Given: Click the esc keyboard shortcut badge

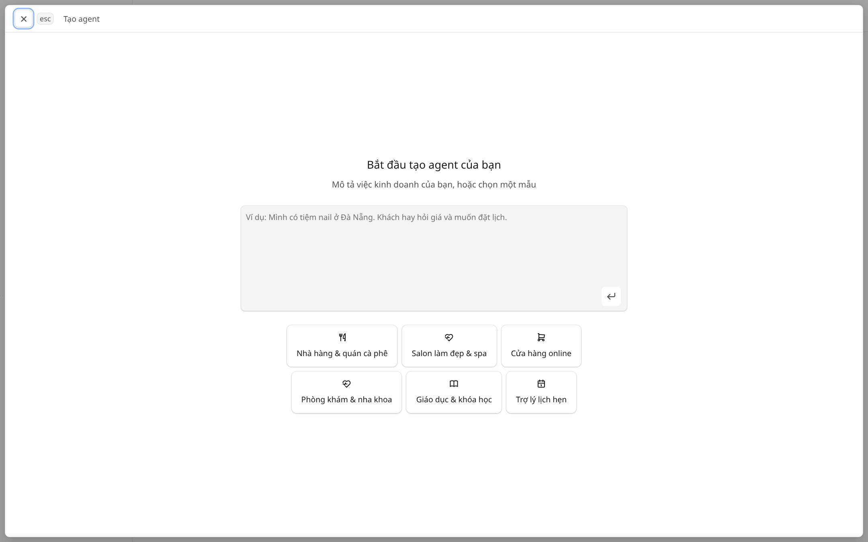Looking at the screenshot, I should (x=45, y=19).
